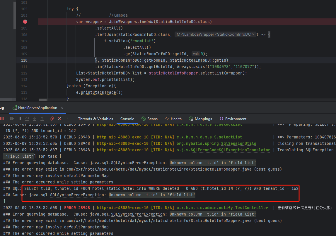This screenshot has width=336, height=236.
Task: Click line number 105 in the gutter
Action: click(24, 28)
